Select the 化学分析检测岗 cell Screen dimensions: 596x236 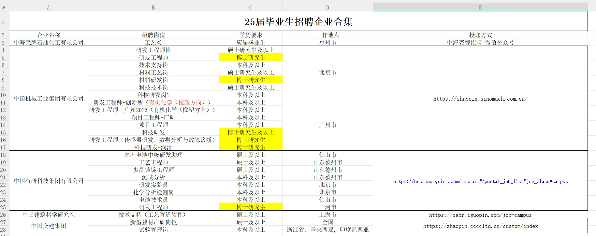[153, 192]
